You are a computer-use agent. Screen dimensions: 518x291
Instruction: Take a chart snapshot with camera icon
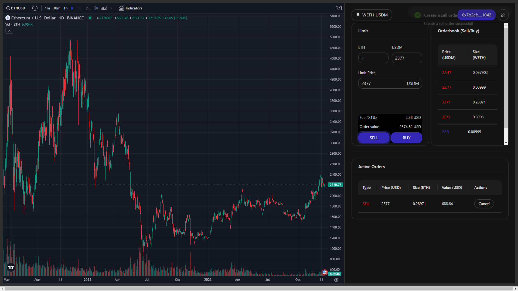[339, 8]
